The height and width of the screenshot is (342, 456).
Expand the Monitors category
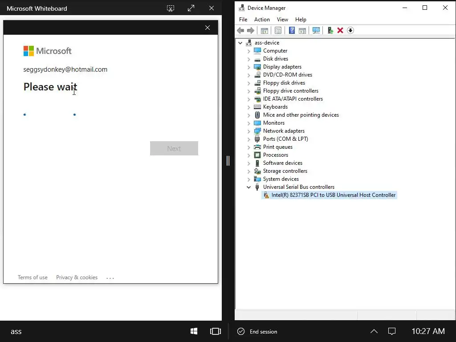click(x=248, y=123)
